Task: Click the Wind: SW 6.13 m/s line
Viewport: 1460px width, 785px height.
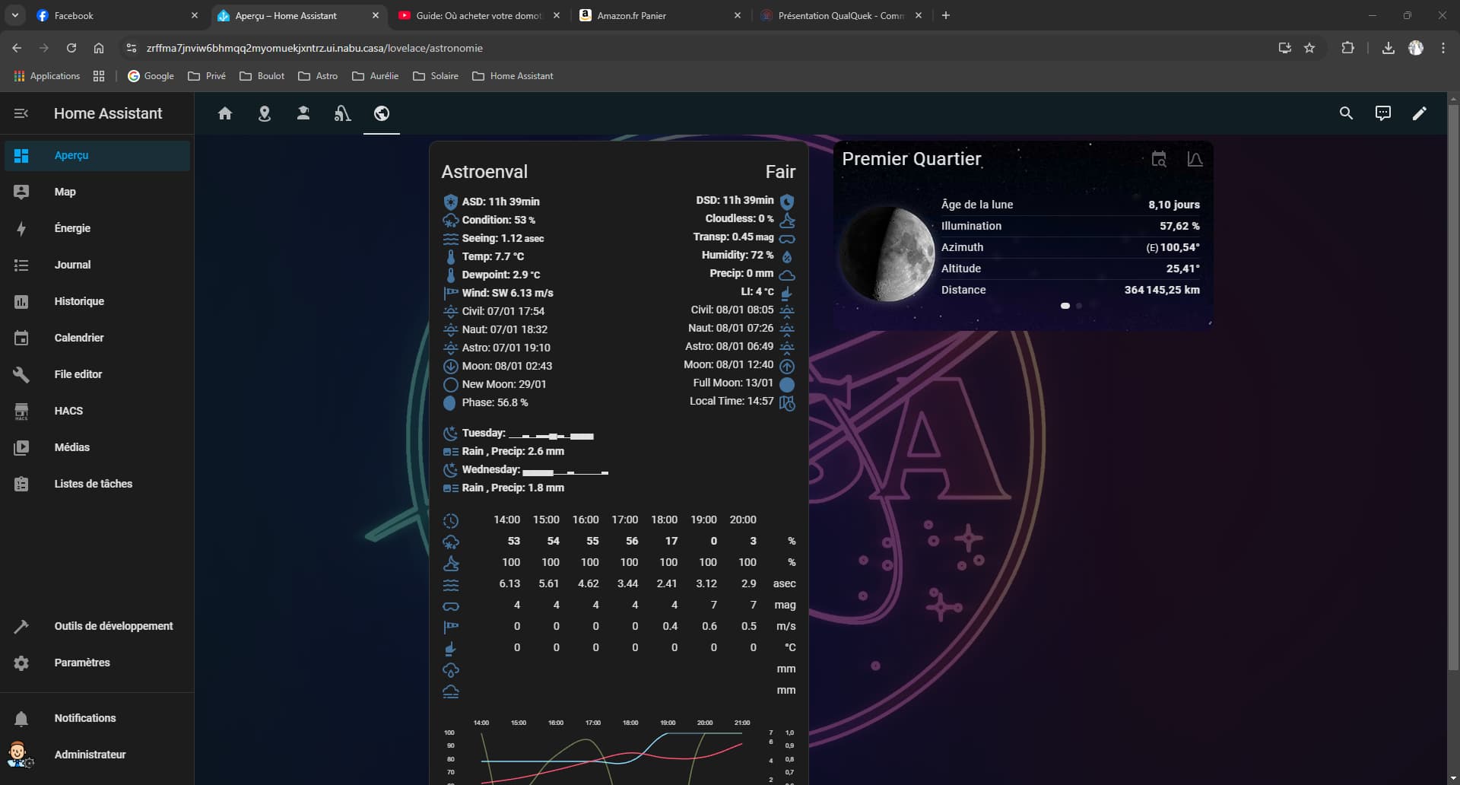Action: [507, 293]
